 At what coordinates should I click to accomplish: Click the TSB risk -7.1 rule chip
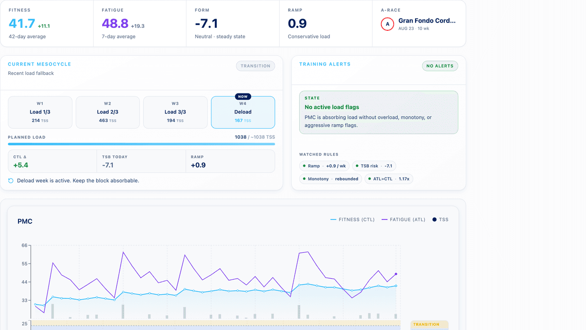[x=375, y=166]
